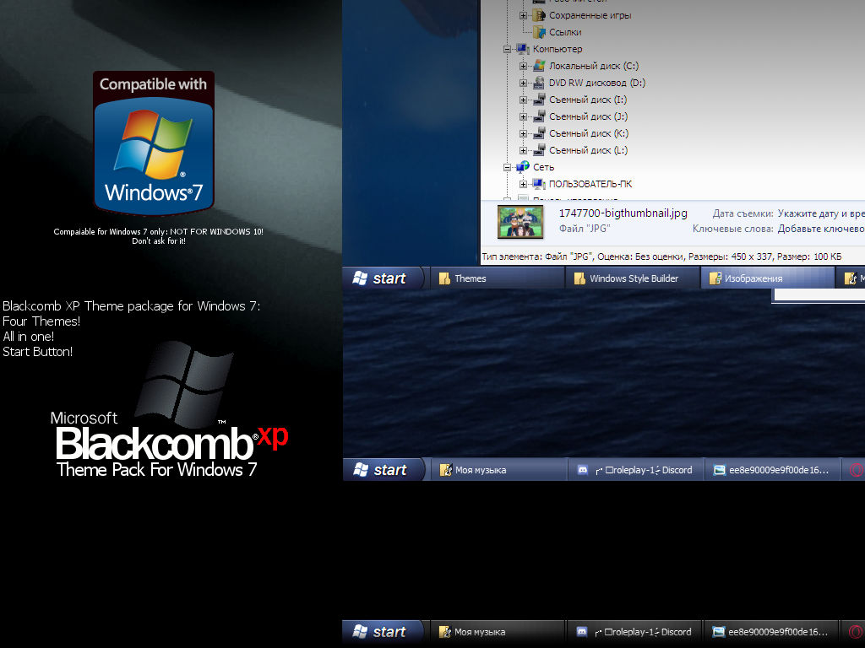Click the Локальный диск (C:) drive icon
This screenshot has width=865, height=648.
pos(538,66)
